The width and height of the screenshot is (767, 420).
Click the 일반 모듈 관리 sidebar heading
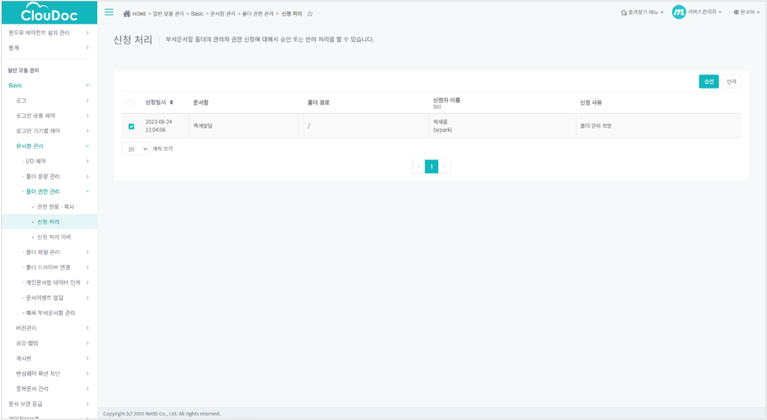[x=23, y=71]
